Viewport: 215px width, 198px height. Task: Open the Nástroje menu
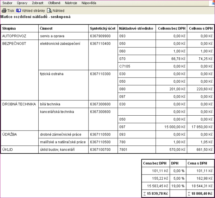click(71, 3)
